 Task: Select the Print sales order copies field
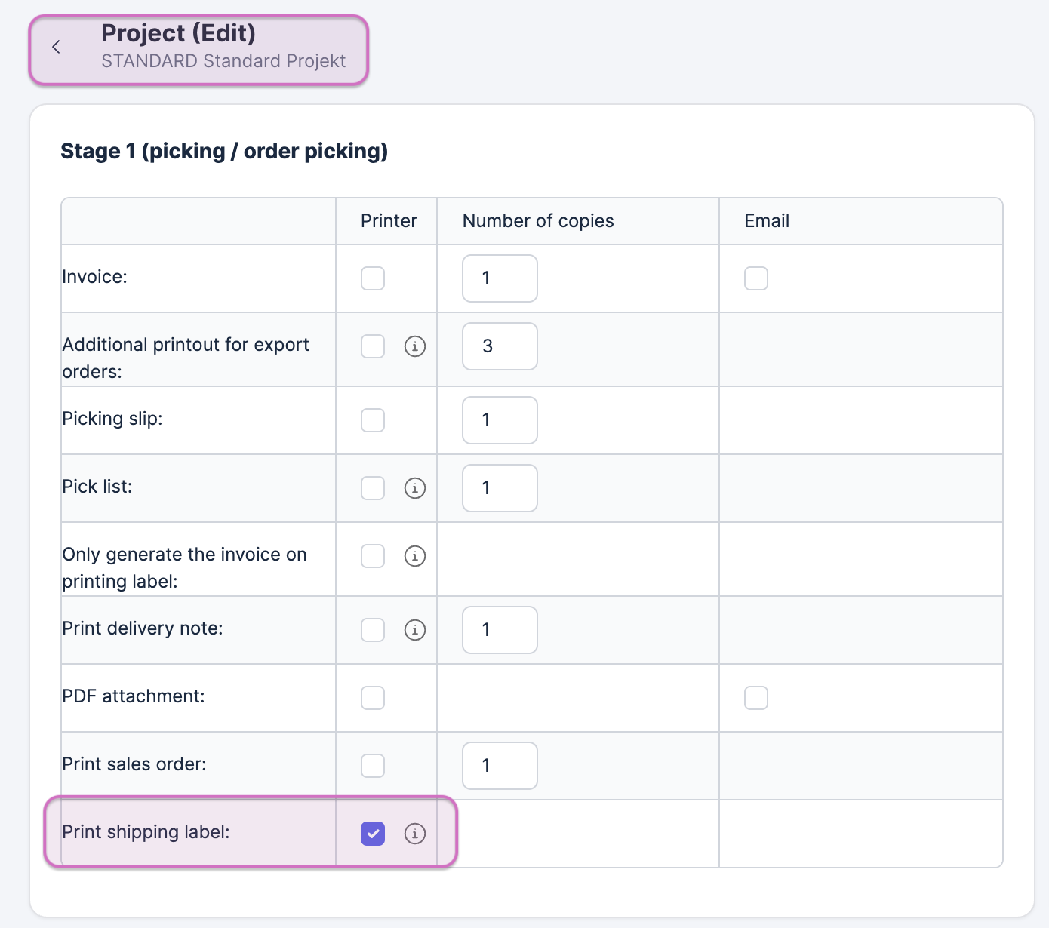[500, 766]
